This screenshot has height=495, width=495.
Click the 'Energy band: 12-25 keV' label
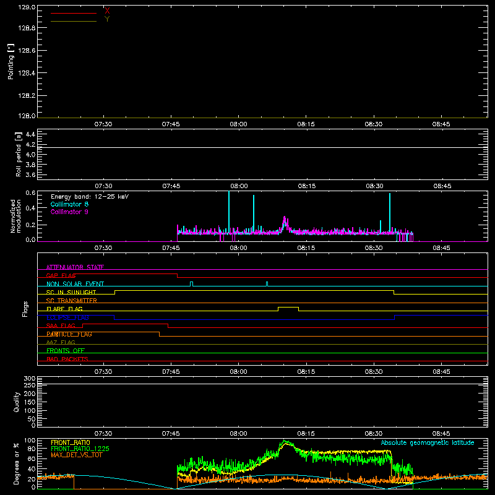pos(90,197)
